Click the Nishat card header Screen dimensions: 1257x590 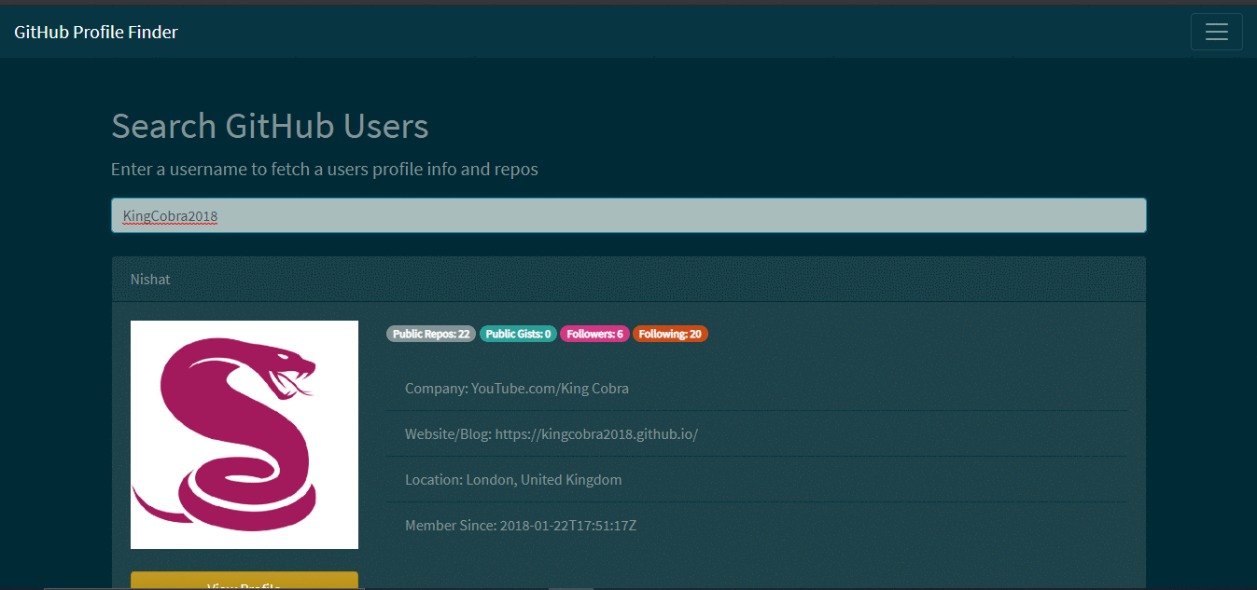[628, 280]
